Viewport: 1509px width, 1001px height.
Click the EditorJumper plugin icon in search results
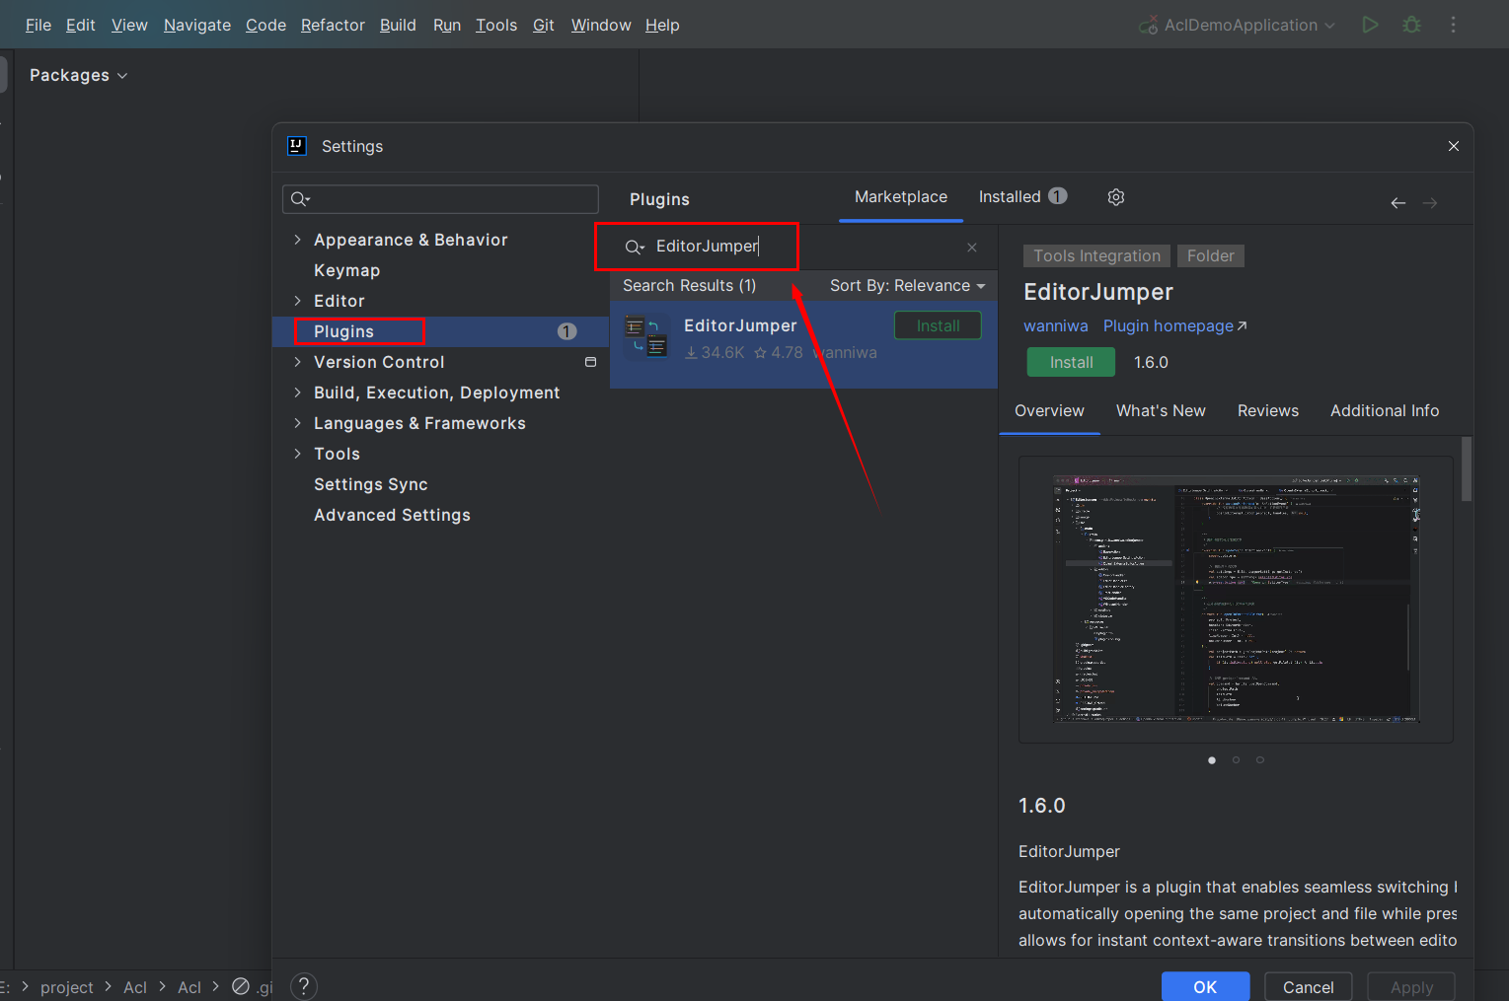(646, 337)
